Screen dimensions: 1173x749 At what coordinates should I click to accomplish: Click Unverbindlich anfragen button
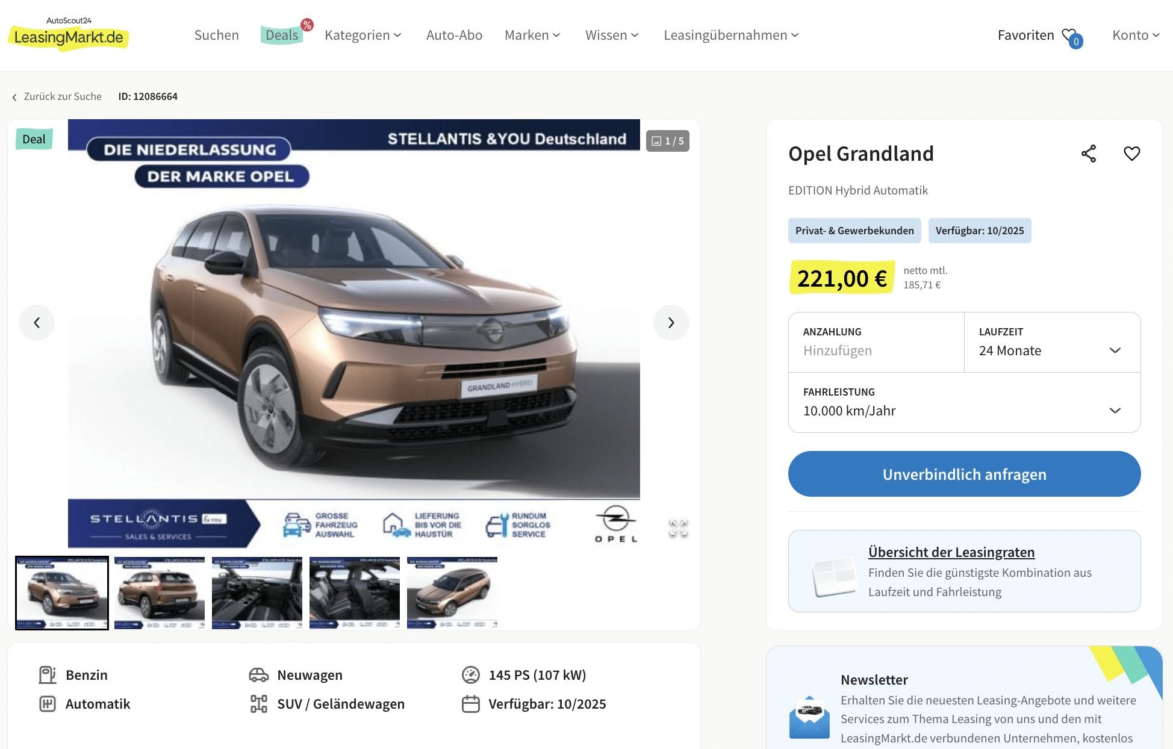(964, 474)
